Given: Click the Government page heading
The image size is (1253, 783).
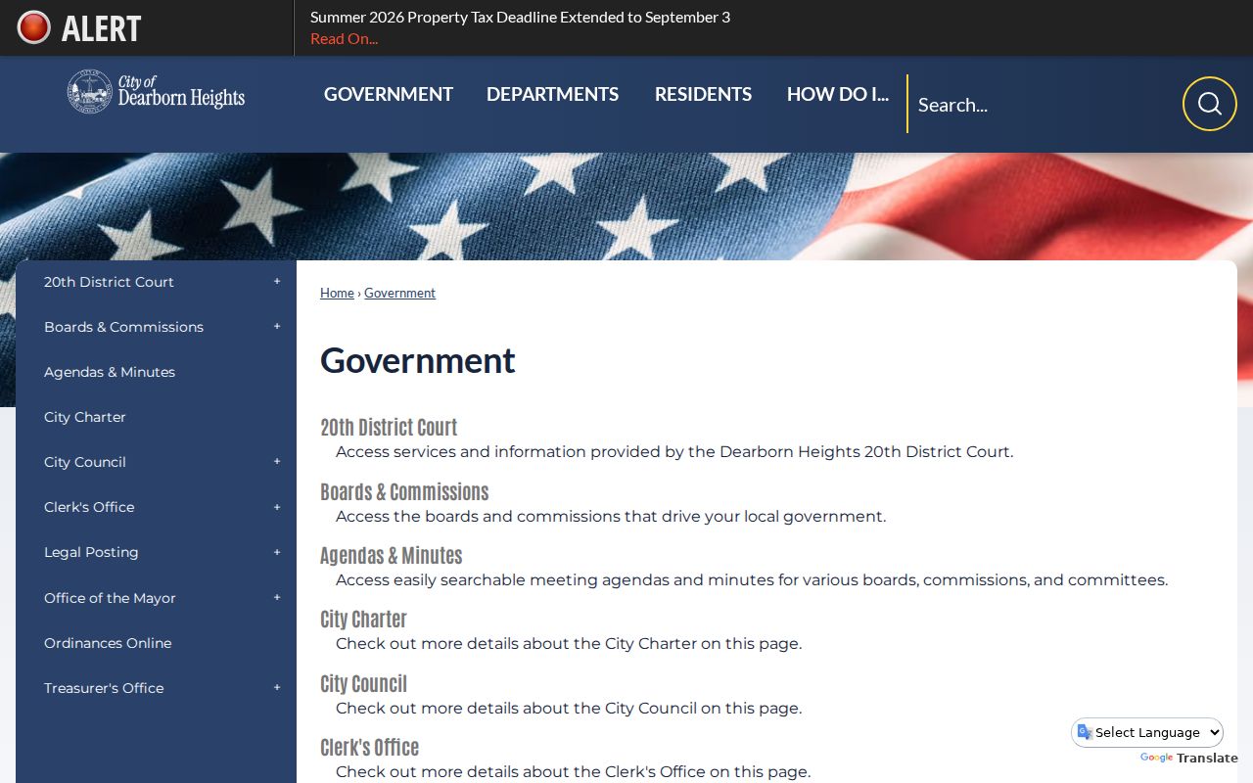Looking at the screenshot, I should click(417, 360).
